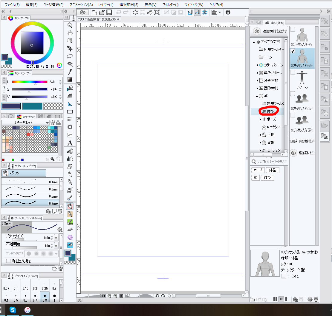
Task: Open the アニメーション(A) menu
Action: coord(81,4)
